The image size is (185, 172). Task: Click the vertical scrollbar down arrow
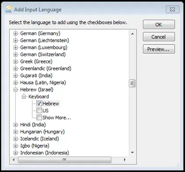(x=132, y=153)
